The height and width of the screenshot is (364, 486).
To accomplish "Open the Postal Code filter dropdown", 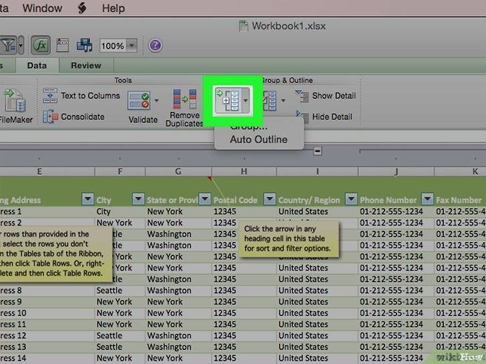I will [269, 199].
